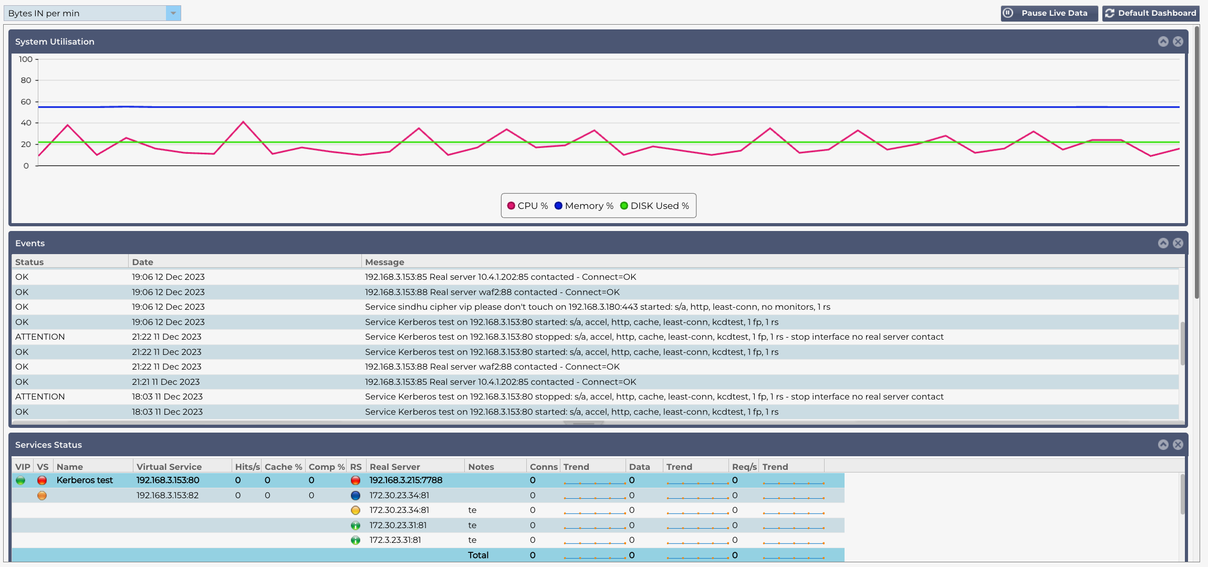Screen dimensions: 1208x567
Task: Close the System Utilisation widget
Action: pyautogui.click(x=1178, y=41)
